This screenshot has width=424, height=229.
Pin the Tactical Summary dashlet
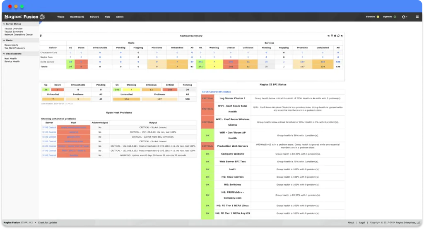pyautogui.click(x=332, y=36)
